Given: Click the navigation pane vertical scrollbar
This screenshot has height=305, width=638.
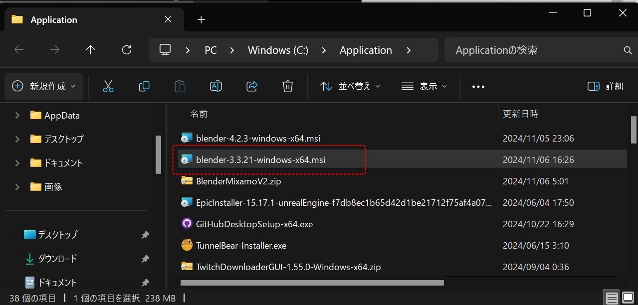Looking at the screenshot, I should pyautogui.click(x=158, y=154).
